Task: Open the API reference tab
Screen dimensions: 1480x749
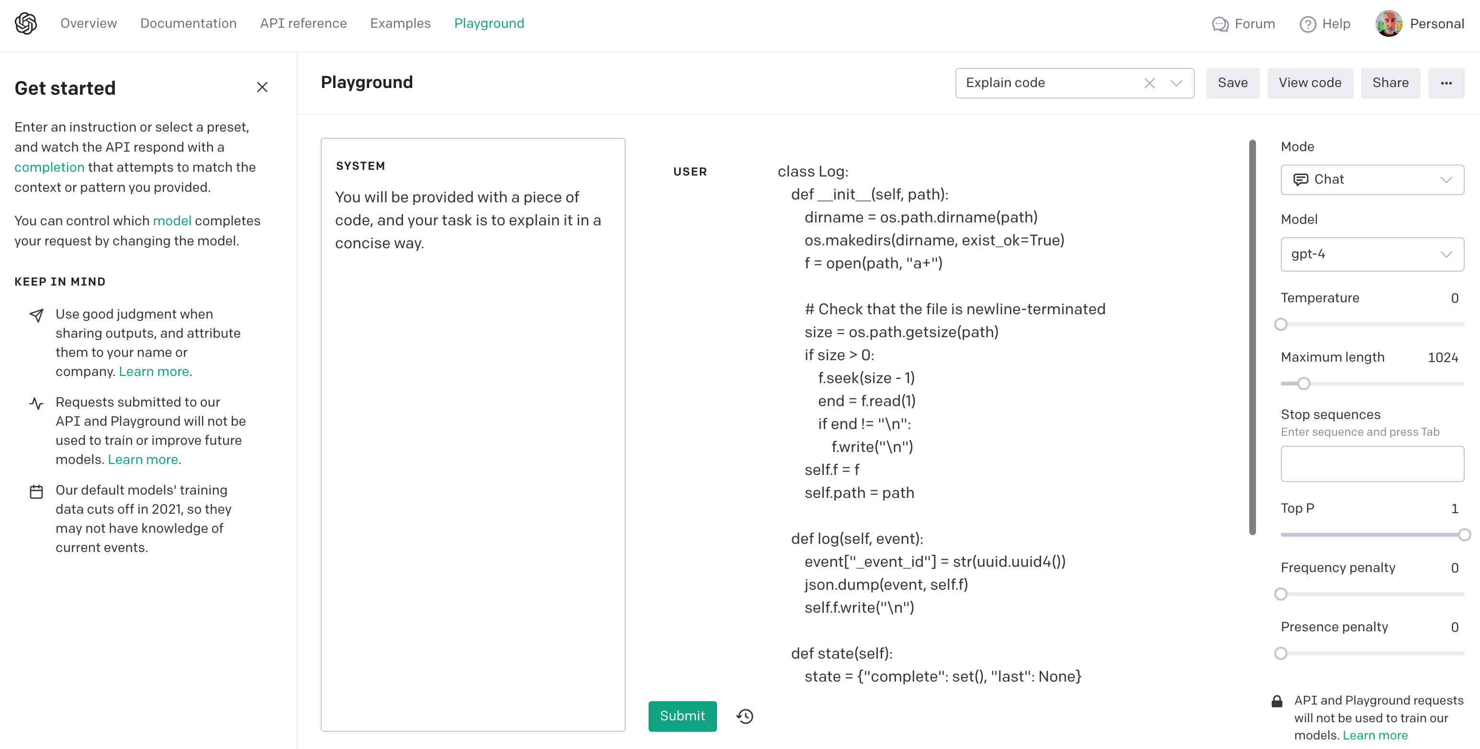Action: [x=303, y=23]
